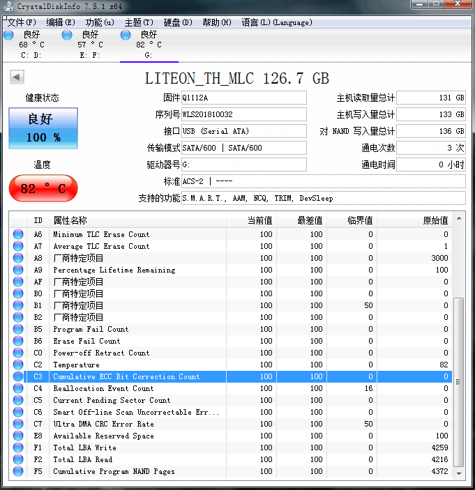Viewport: 475px width, 490px height.
Task: Click the CrystalDiskInfo title bar app icon
Action: point(8,6)
